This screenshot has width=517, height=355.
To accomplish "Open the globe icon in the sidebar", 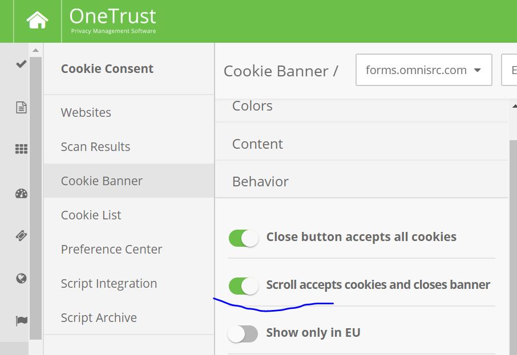I will coord(21,279).
